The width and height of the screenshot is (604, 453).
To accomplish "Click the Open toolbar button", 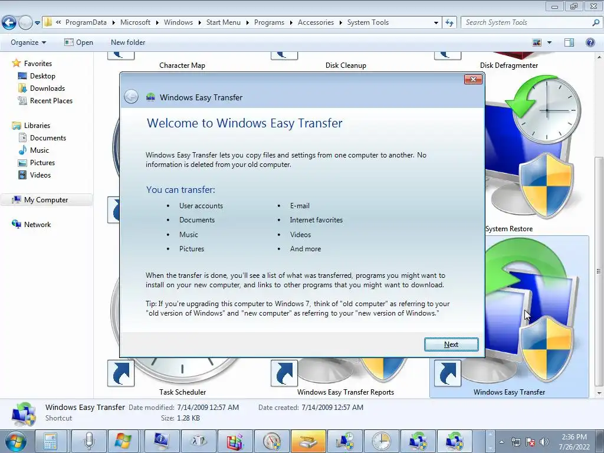I will coord(79,42).
